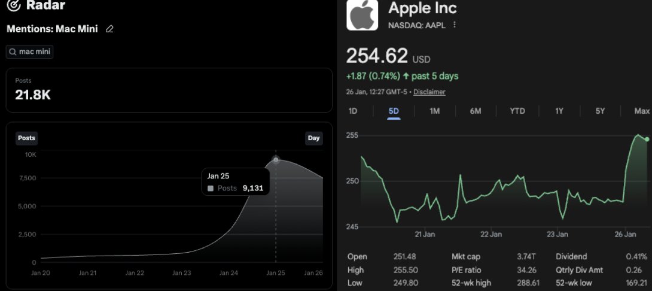This screenshot has height=291, width=652.
Task: Click the Radar logo icon
Action: click(14, 5)
